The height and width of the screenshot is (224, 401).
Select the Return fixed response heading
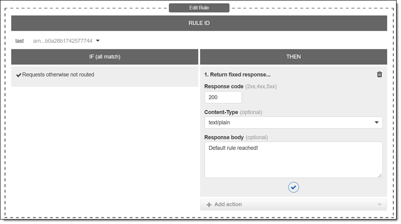[237, 74]
